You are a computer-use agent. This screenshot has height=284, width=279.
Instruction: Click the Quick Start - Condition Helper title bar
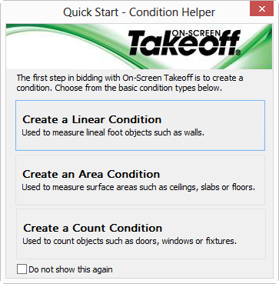click(x=139, y=12)
